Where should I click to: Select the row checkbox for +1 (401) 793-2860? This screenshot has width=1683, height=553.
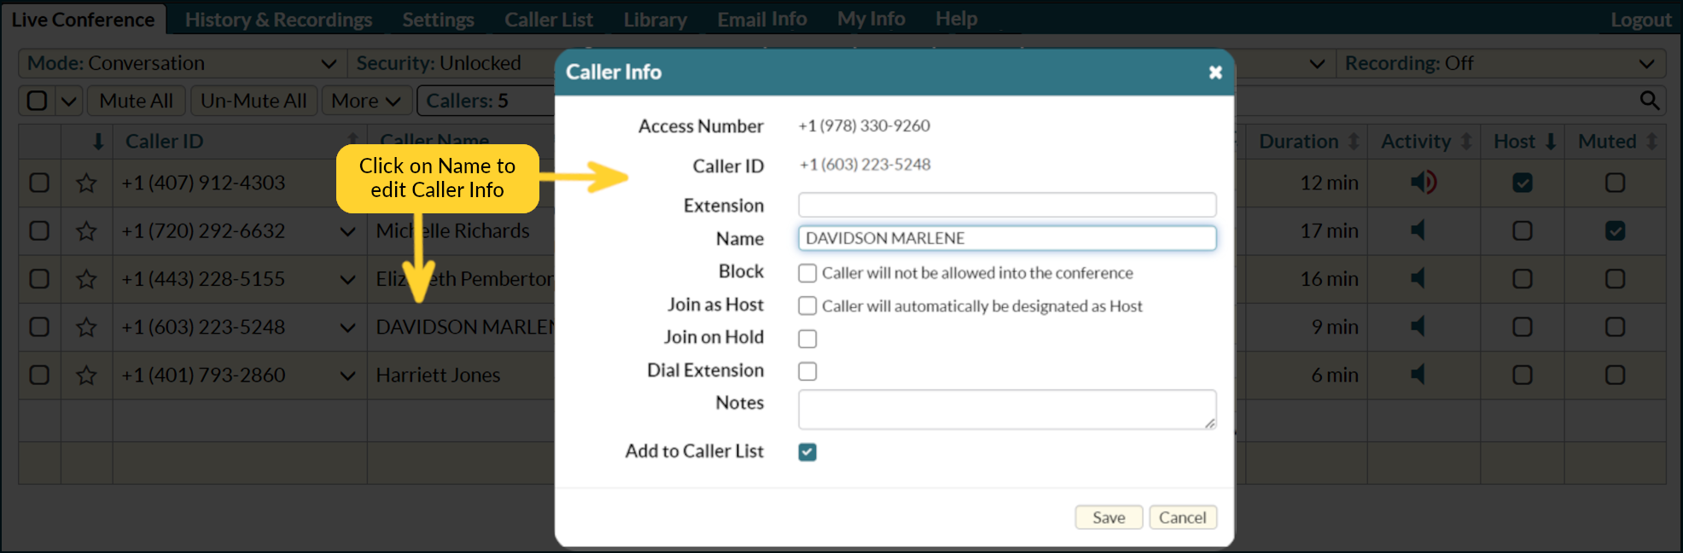click(39, 375)
